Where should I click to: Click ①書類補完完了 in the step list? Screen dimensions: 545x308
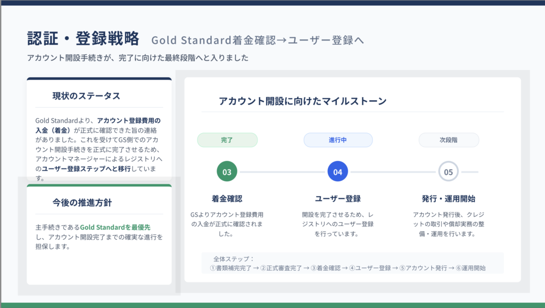230,268
